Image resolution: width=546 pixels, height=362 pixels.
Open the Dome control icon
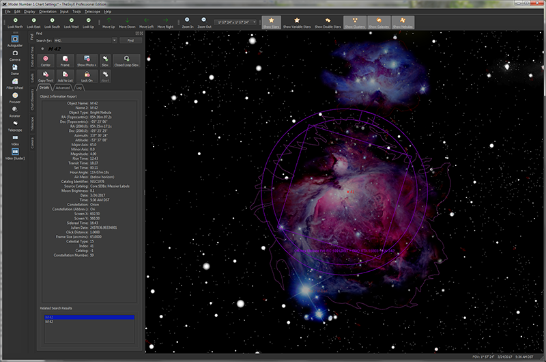click(15, 70)
